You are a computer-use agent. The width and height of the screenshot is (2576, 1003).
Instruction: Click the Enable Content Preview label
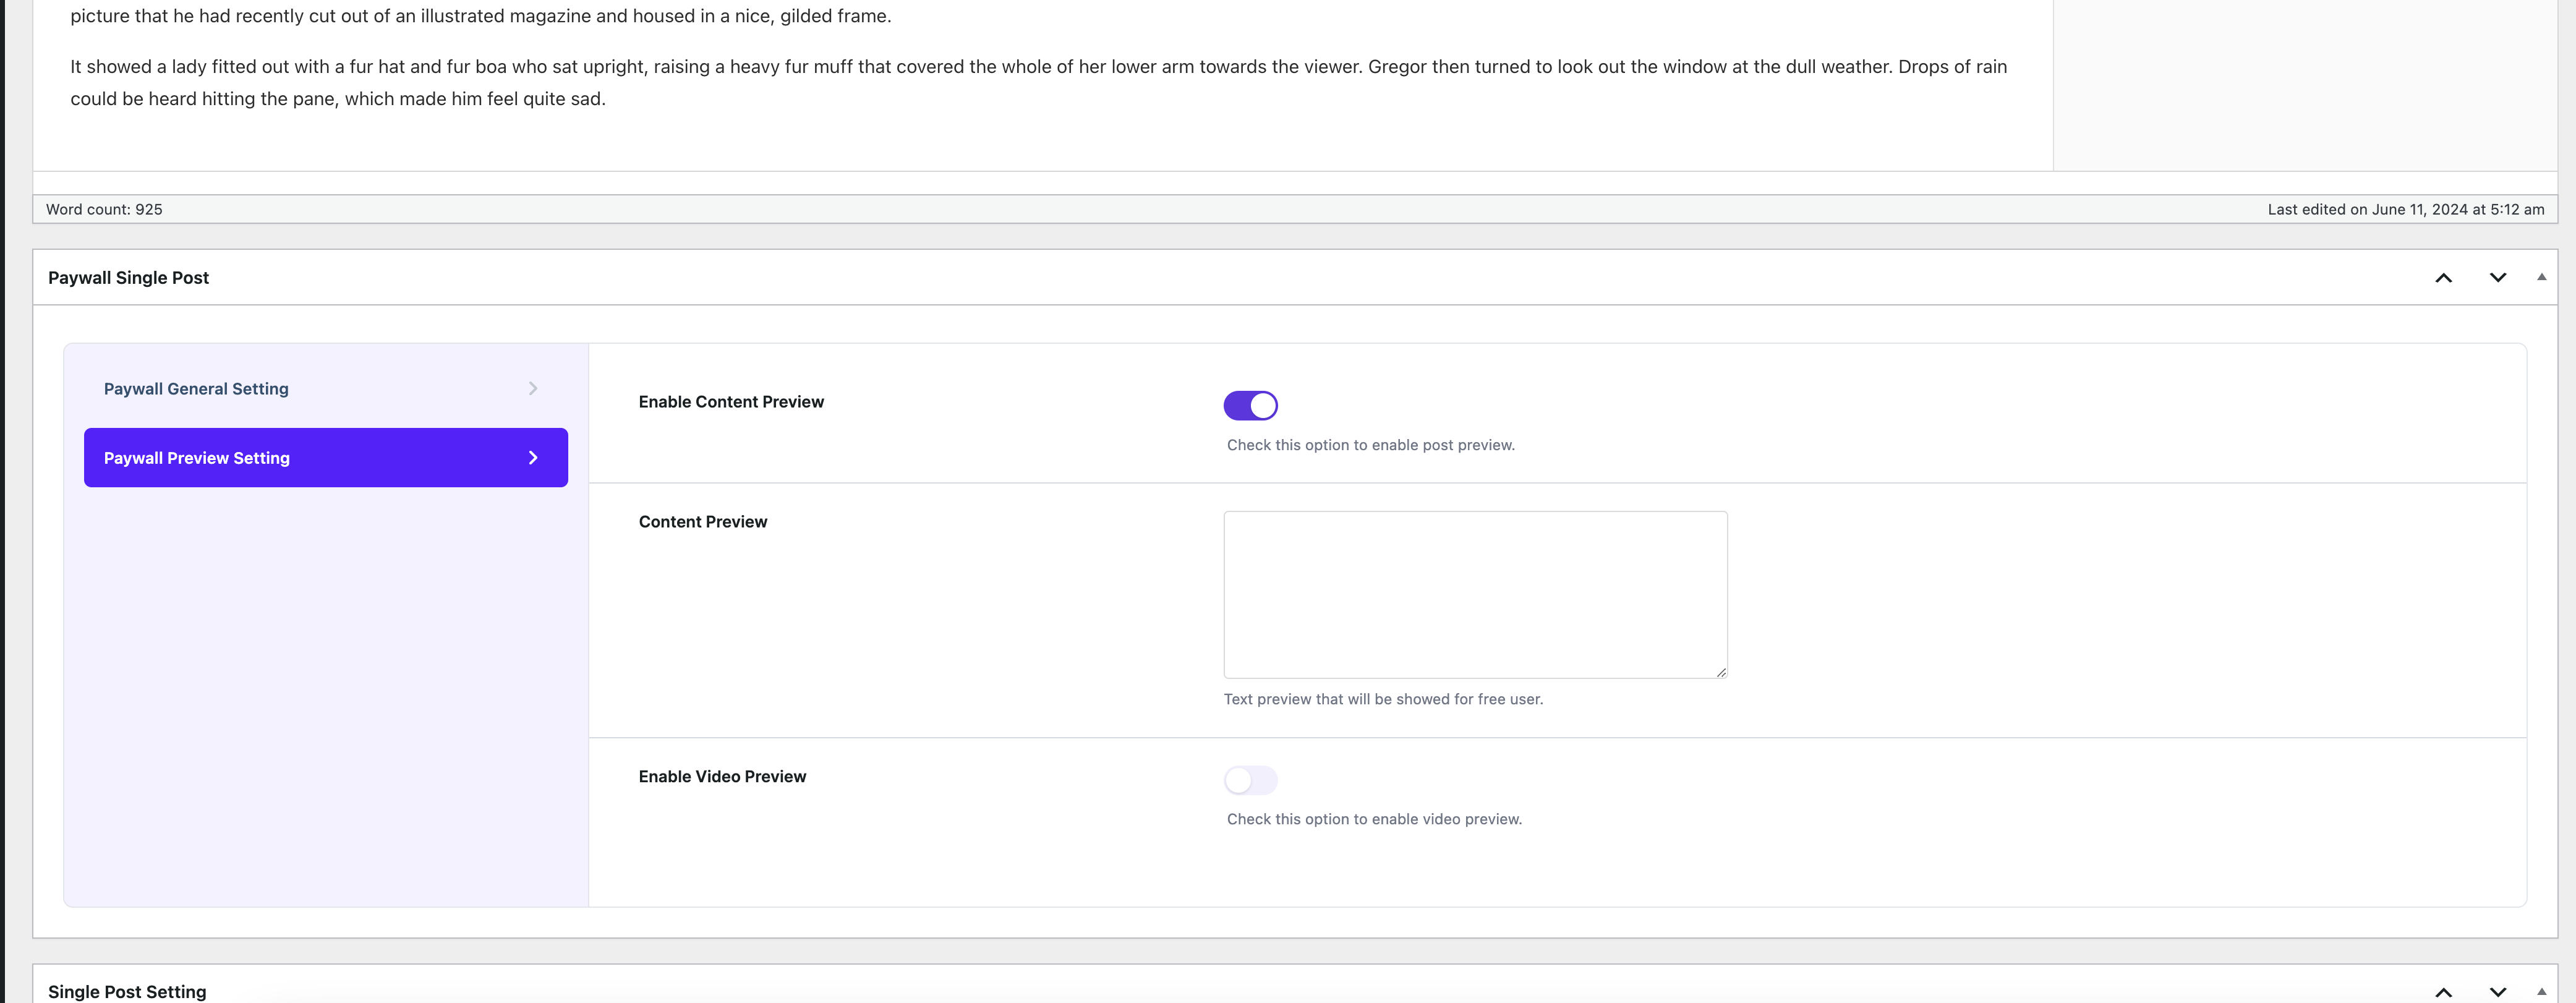point(731,402)
